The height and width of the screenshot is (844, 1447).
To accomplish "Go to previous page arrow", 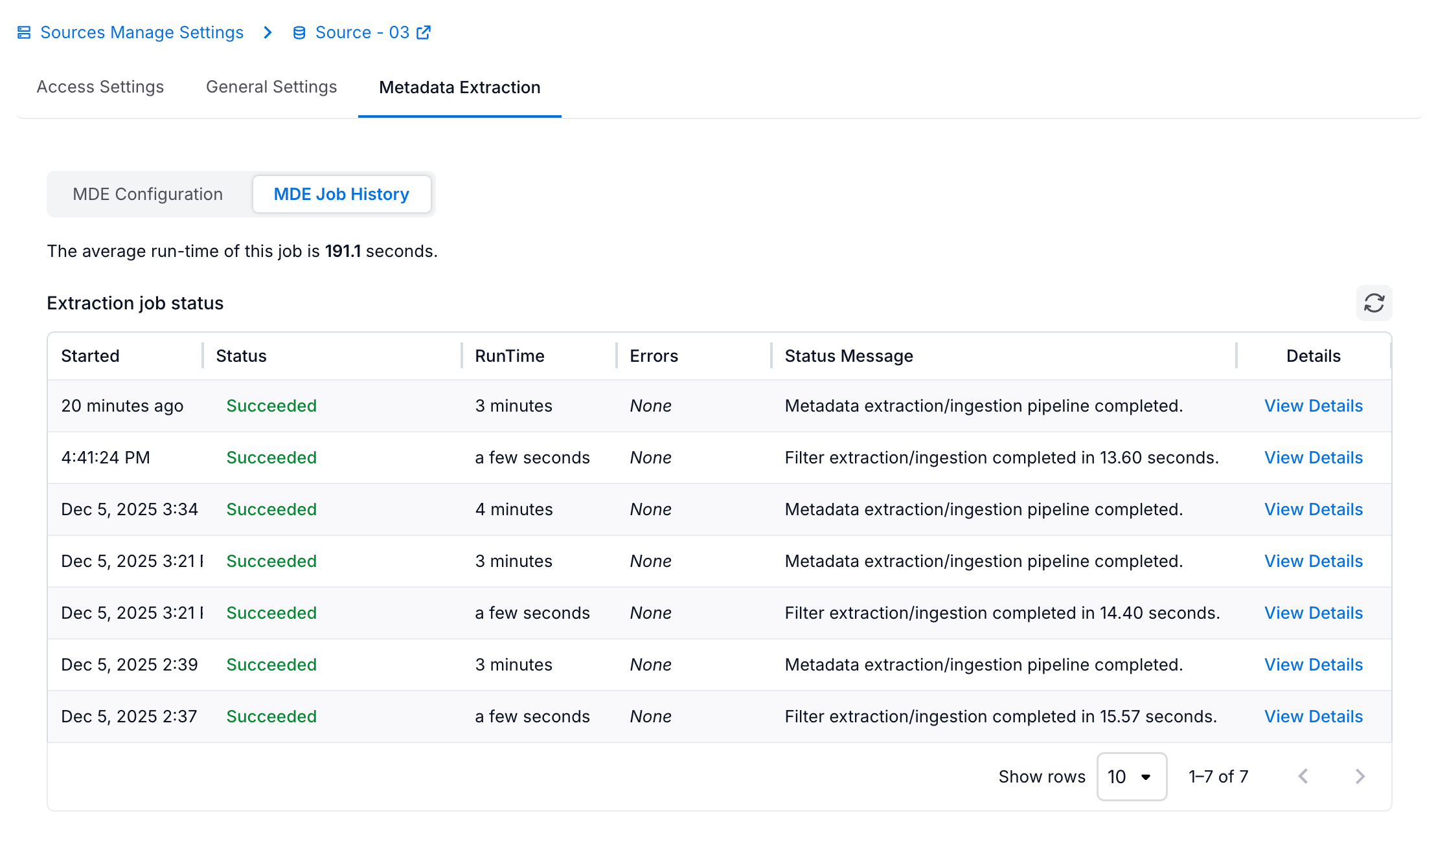I will [x=1303, y=776].
